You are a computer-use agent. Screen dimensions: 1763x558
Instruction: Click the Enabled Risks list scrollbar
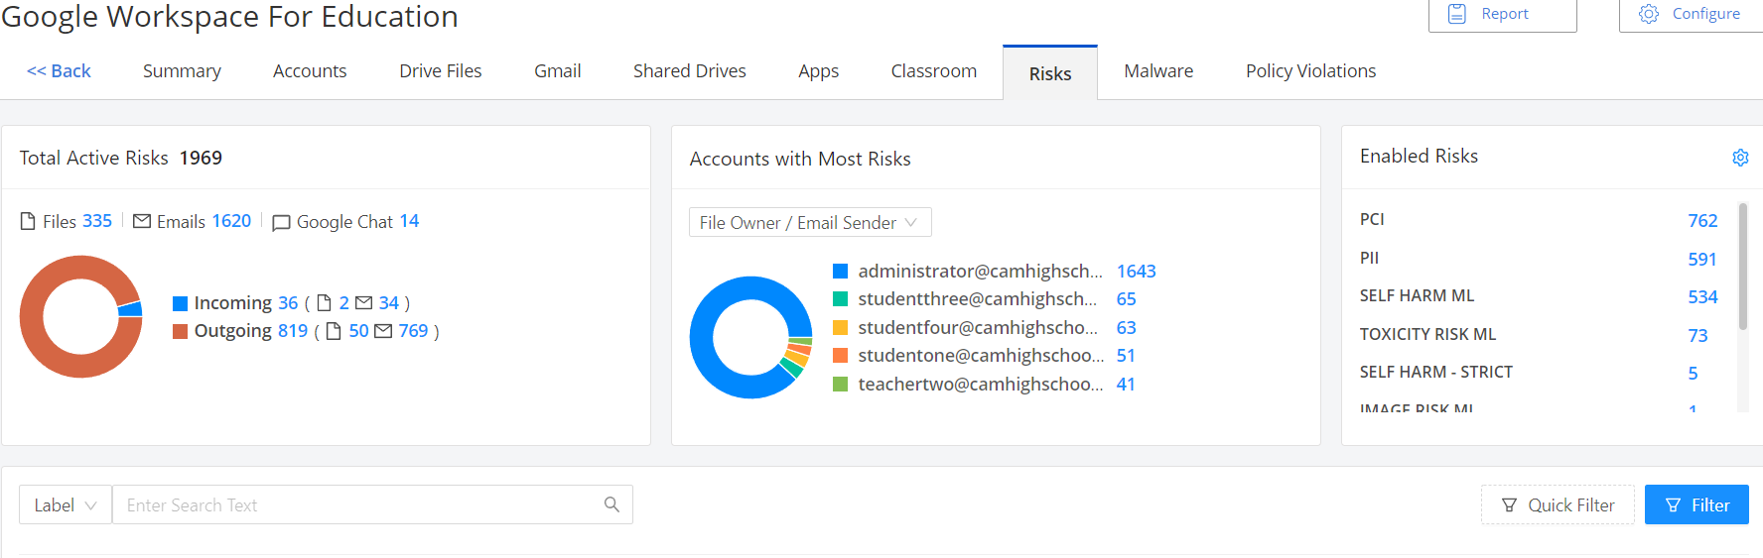coord(1743,267)
